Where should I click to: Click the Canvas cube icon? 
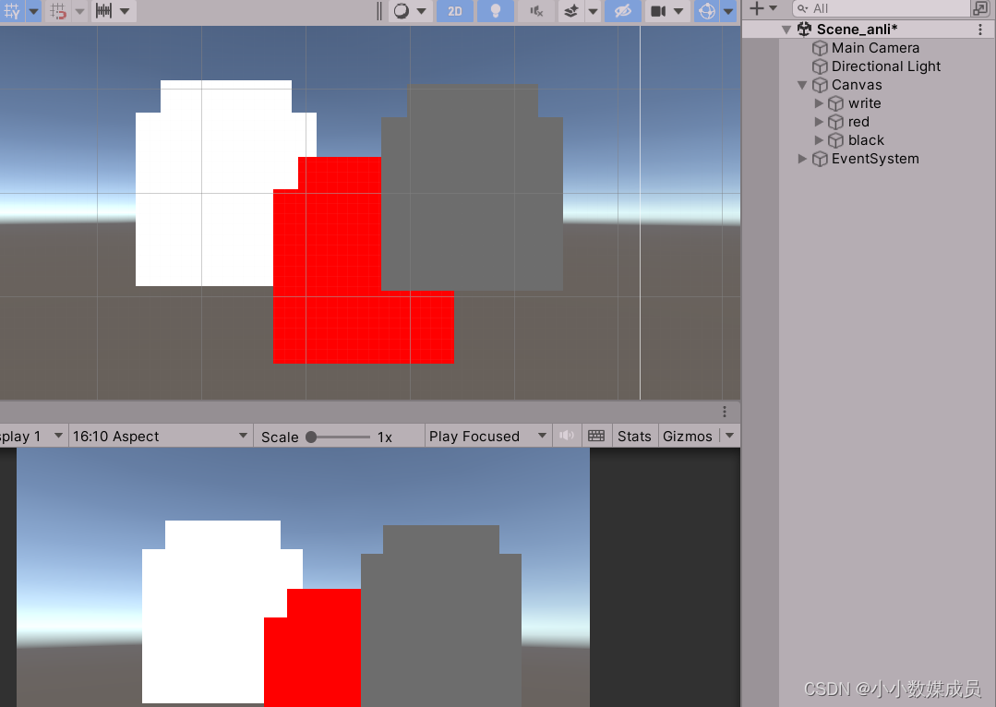820,85
